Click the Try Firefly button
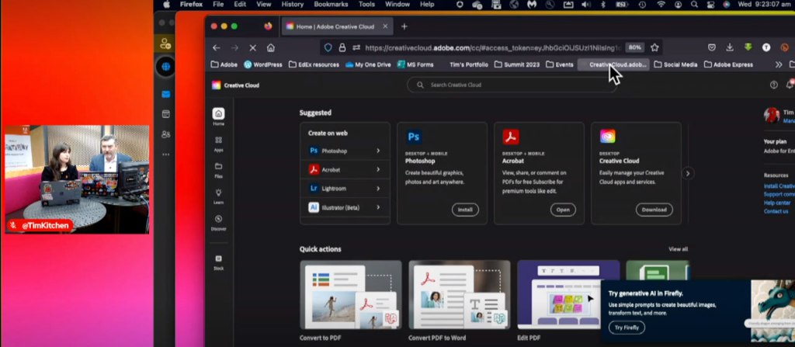795x347 pixels. (626, 328)
